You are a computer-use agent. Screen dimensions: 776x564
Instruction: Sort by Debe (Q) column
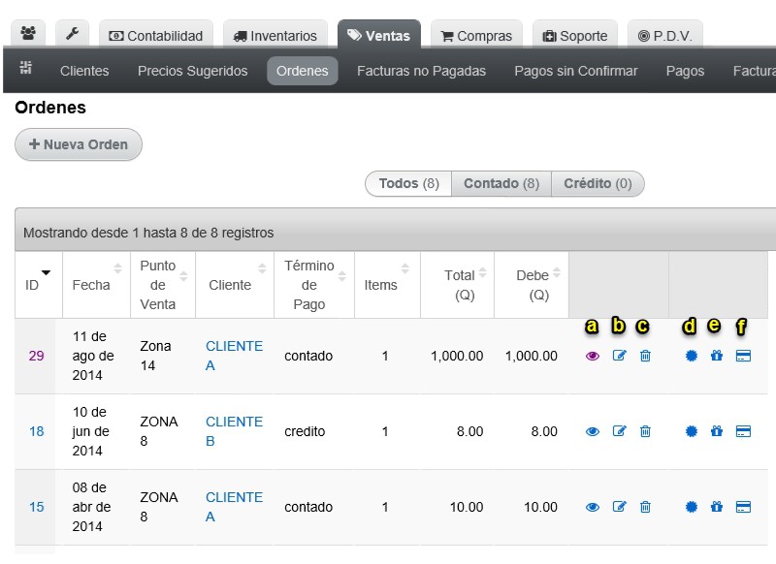point(532,285)
